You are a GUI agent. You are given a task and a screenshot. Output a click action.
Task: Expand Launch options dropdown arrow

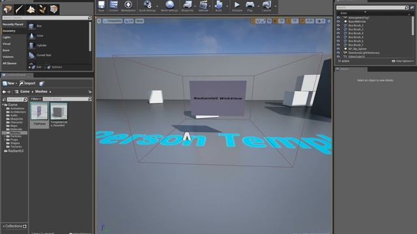(276, 6)
